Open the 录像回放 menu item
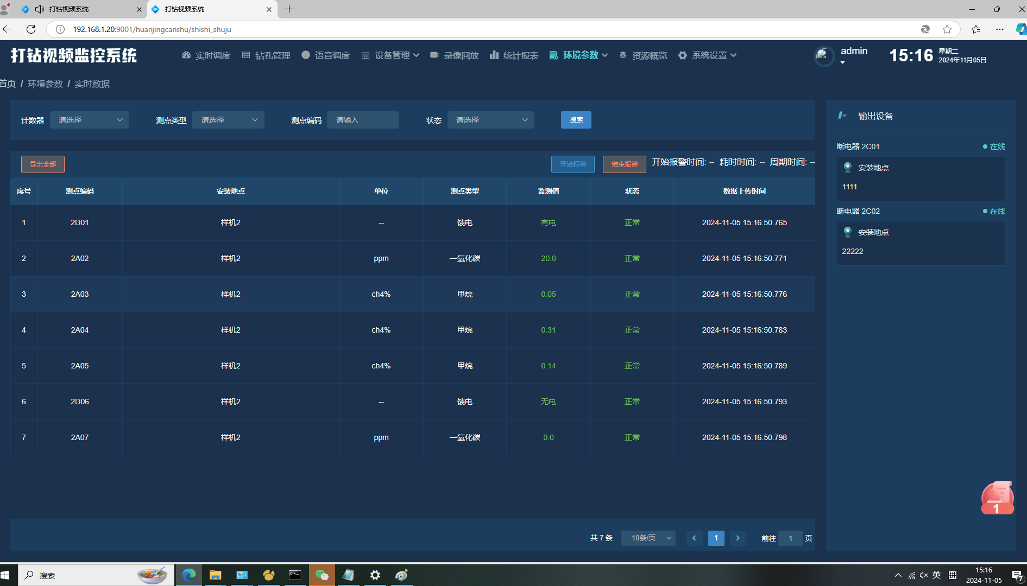This screenshot has width=1027, height=586. pos(455,55)
